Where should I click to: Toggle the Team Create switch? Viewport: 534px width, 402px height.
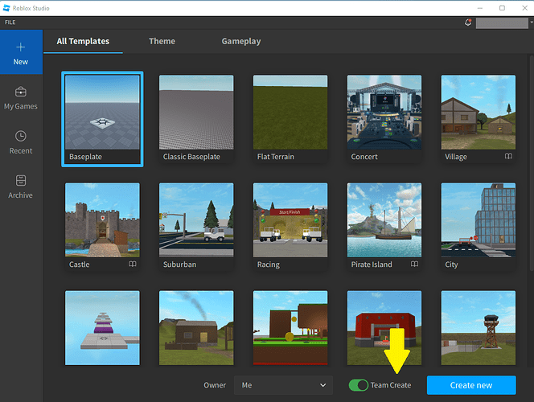(x=359, y=385)
